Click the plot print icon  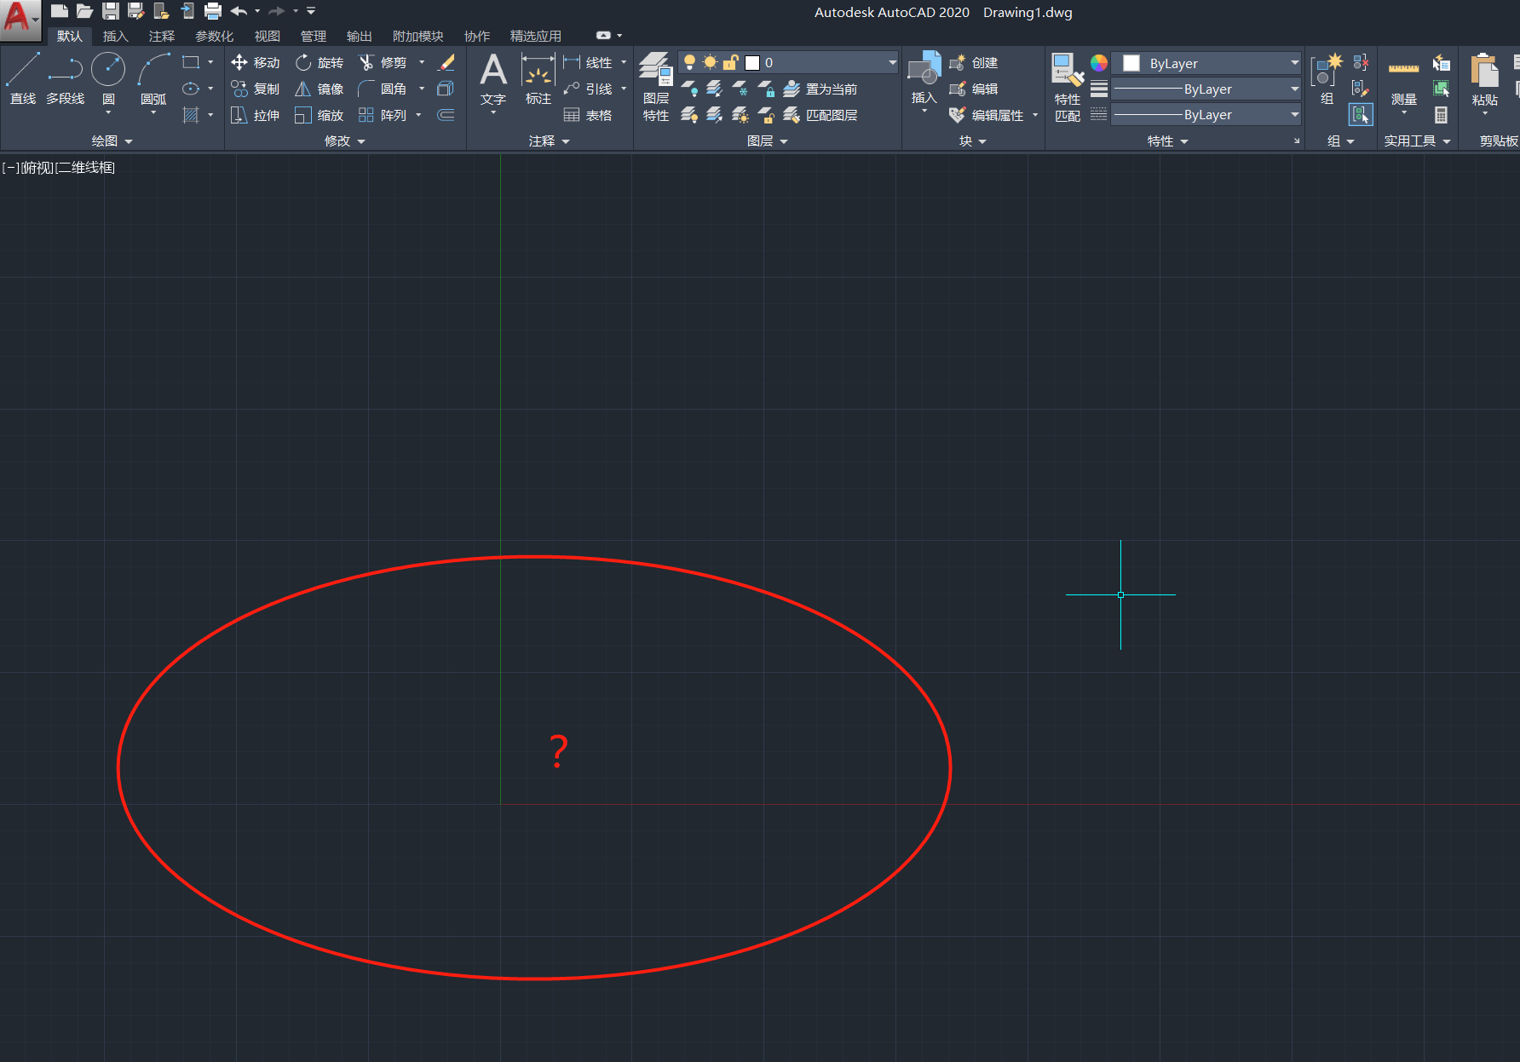(x=213, y=11)
